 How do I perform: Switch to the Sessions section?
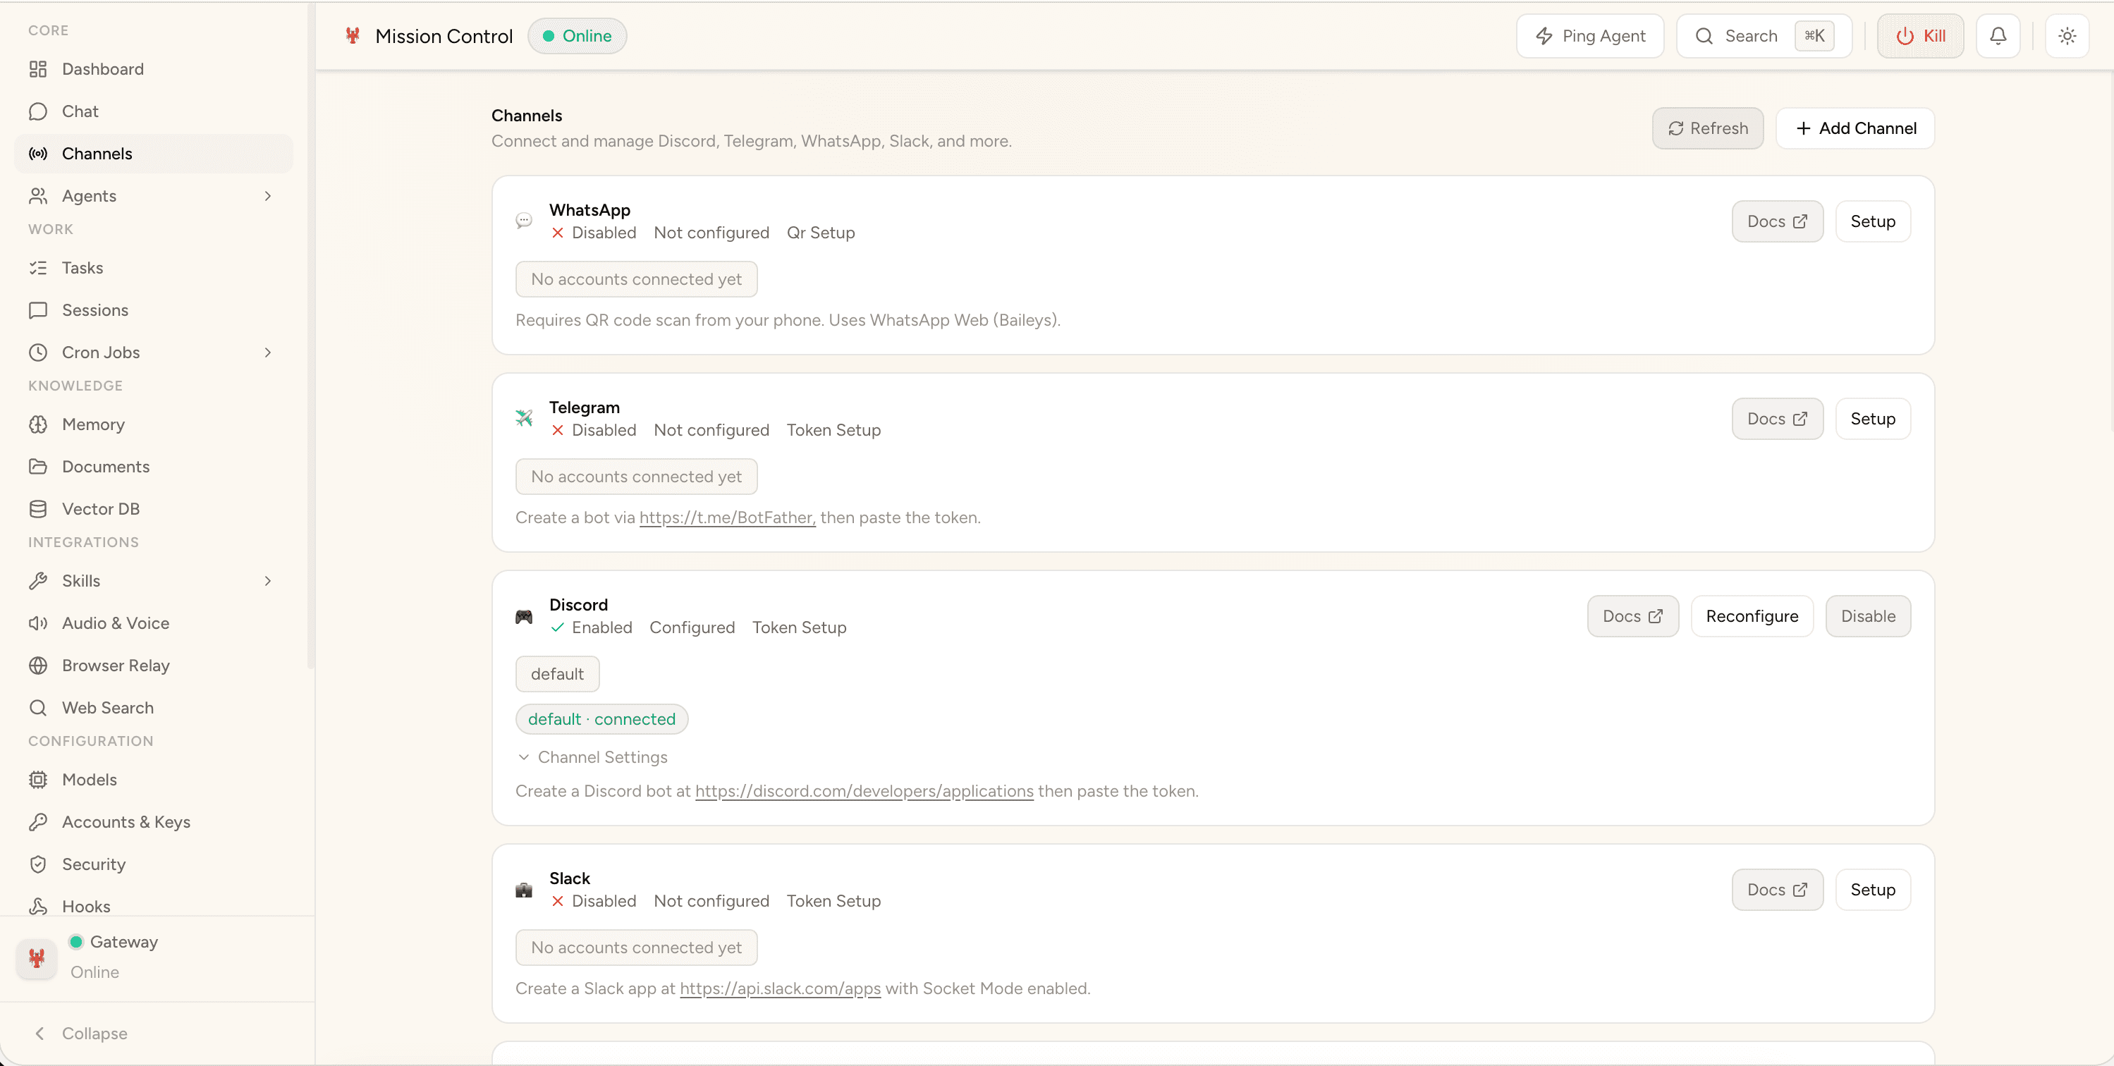(x=95, y=310)
